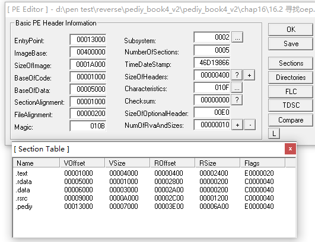Click the small L button
The height and width of the screenshot is (242, 315).
point(274,133)
